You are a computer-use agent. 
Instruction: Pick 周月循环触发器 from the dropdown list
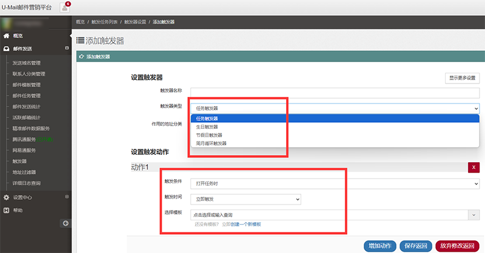[x=211, y=143]
